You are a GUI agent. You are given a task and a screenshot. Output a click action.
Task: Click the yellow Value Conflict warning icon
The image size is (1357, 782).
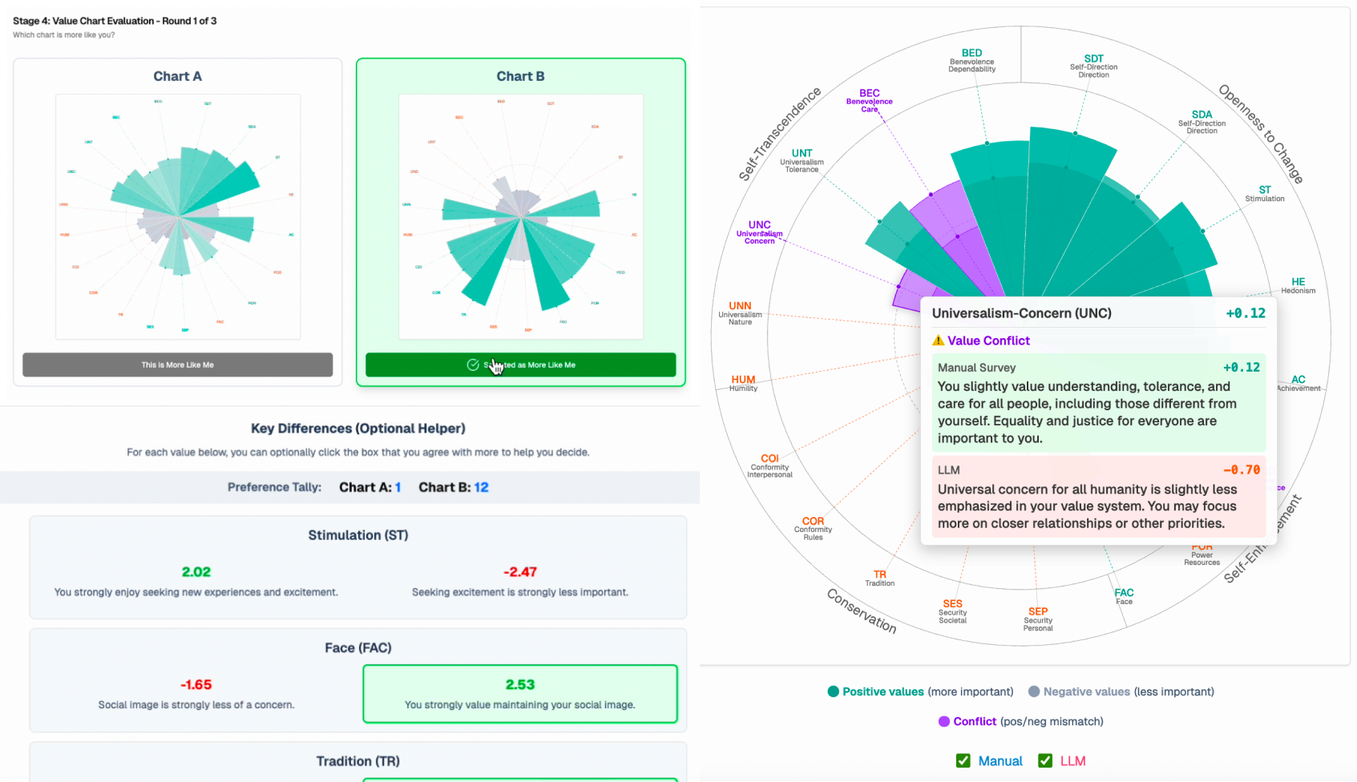coord(938,341)
